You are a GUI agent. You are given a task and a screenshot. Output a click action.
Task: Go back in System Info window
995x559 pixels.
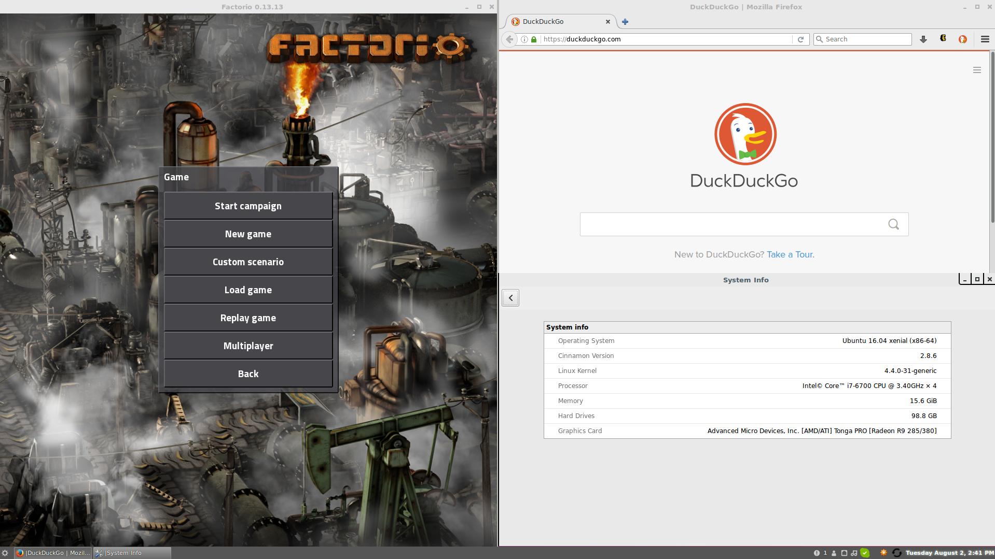coord(510,298)
